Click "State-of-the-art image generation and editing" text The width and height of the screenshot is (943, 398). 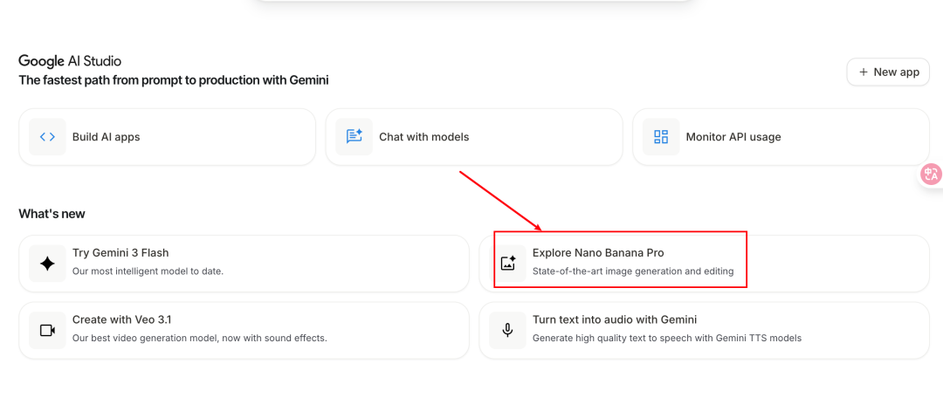point(633,271)
